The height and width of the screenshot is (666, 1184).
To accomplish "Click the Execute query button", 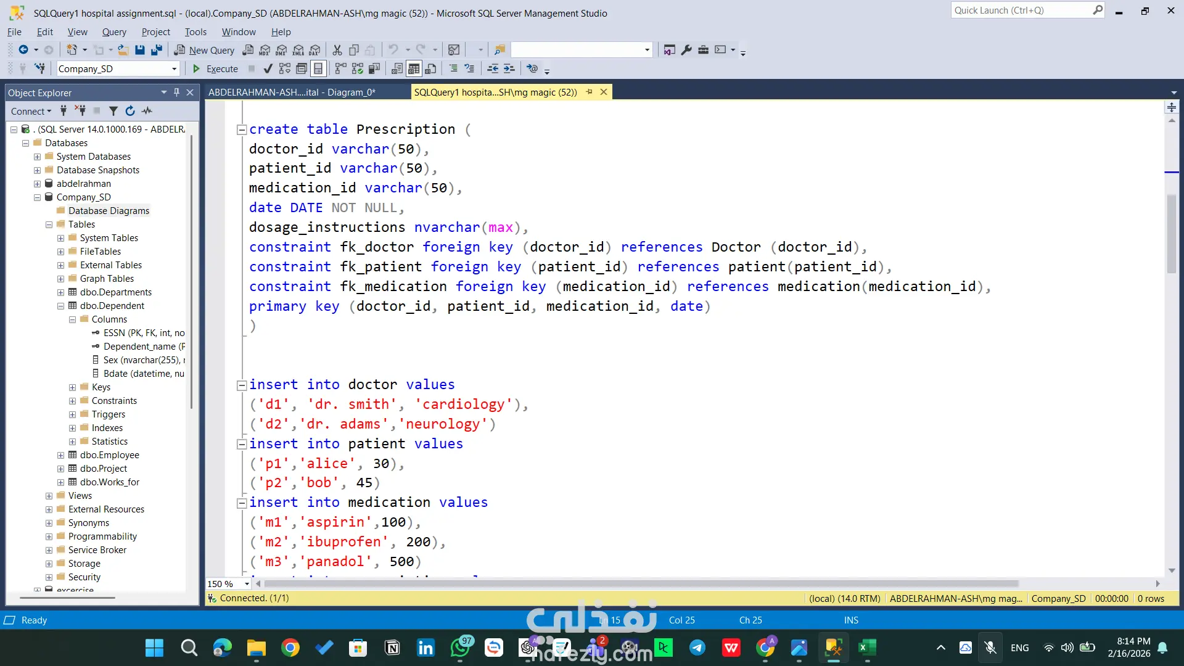I will 215,68.
